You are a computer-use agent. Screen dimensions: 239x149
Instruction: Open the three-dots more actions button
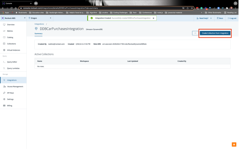point(195,33)
